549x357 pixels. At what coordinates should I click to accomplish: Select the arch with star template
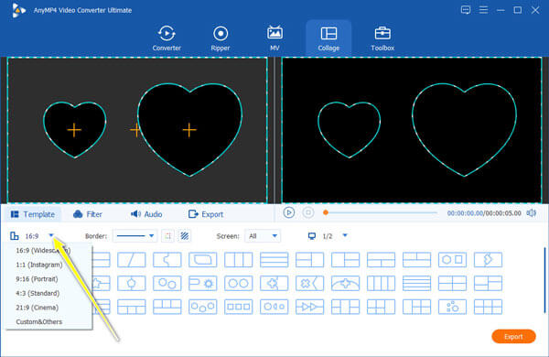click(345, 283)
